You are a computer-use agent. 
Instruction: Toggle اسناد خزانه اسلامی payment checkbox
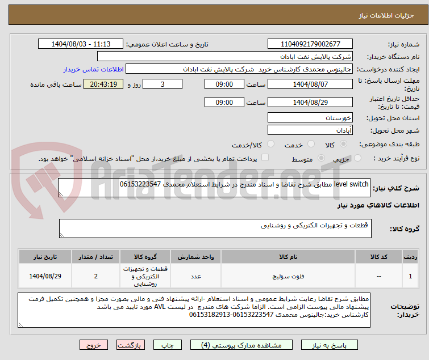point(265,158)
